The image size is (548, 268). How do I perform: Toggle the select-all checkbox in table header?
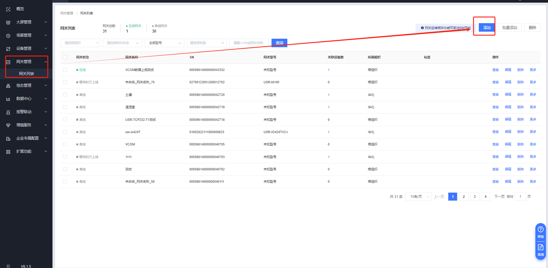[x=65, y=57]
